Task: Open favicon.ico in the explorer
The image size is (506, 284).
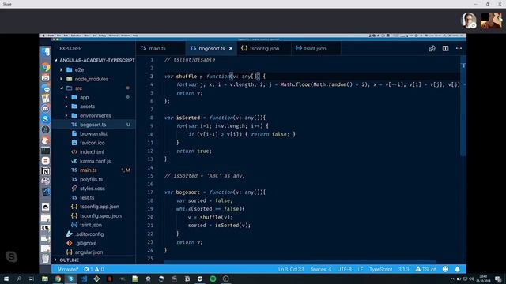Action: click(93, 143)
